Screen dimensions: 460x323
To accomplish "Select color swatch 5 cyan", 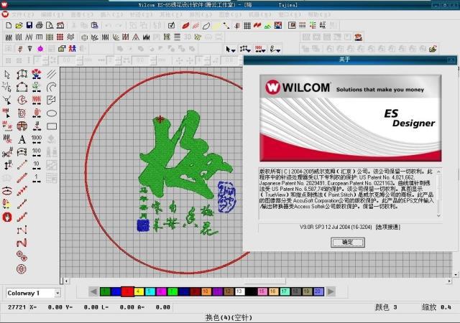I will click(150, 291).
